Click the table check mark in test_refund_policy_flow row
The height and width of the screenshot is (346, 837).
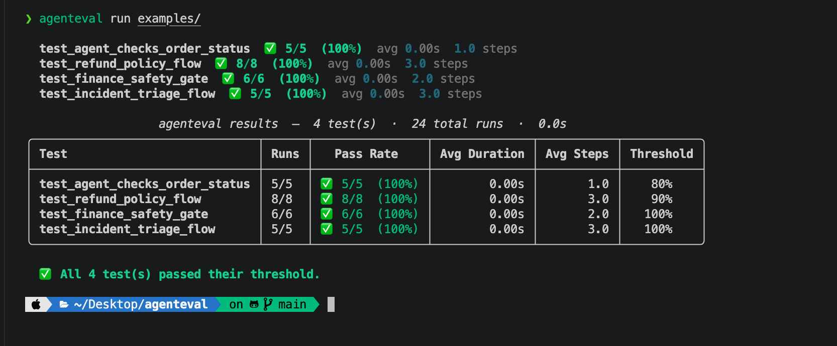coord(327,199)
